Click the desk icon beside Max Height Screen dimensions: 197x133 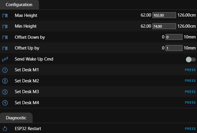(x=5, y=16)
